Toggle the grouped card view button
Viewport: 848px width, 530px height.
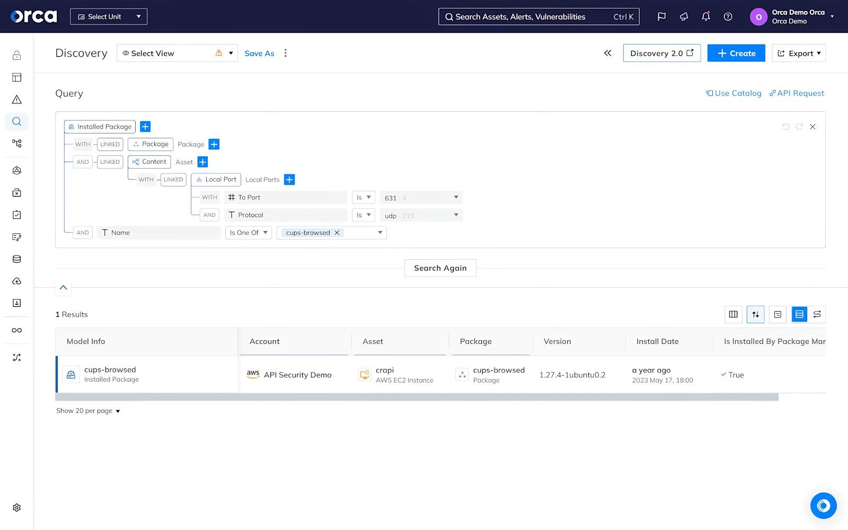pyautogui.click(x=778, y=314)
